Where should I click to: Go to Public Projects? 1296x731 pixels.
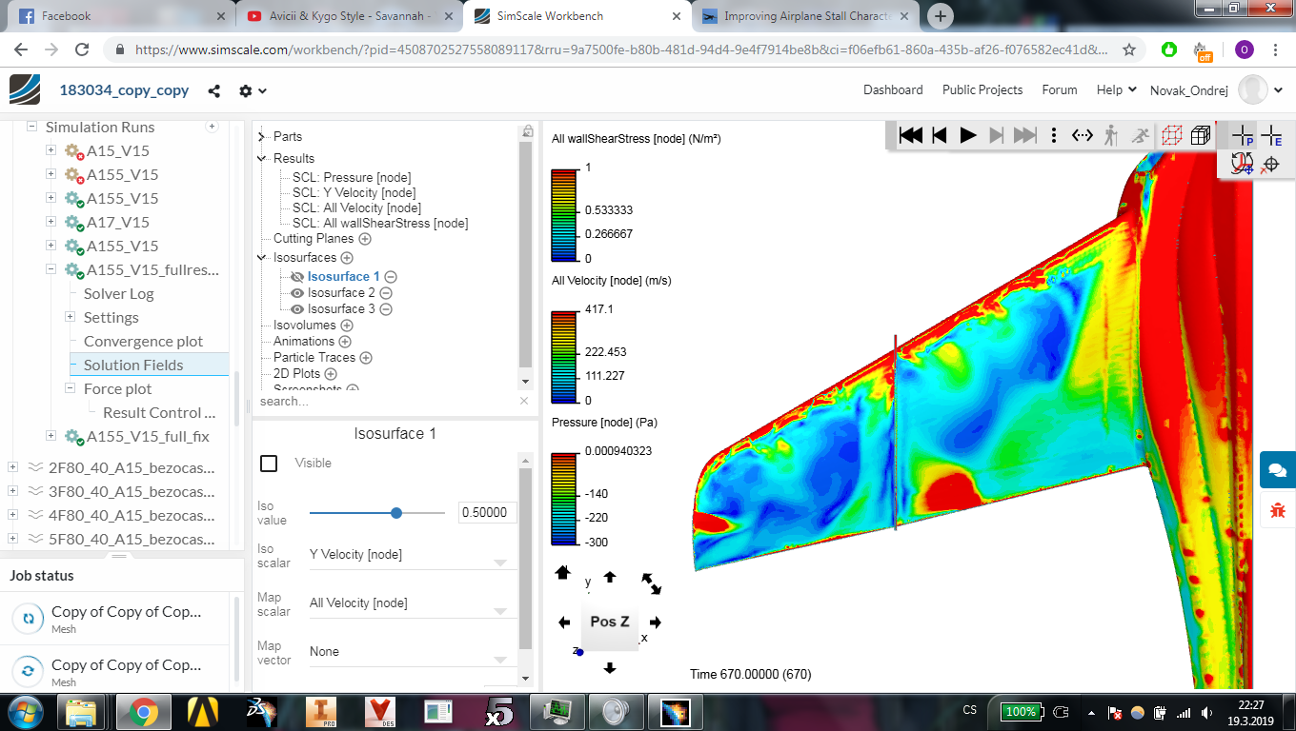click(982, 89)
